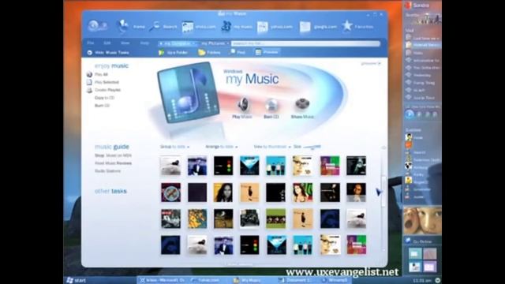505x284 pixels.
Task: Click the Favorites star icon
Action: point(347,26)
